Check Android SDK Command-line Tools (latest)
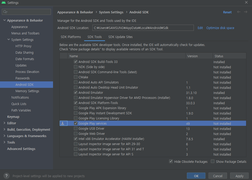 click(x=75, y=72)
